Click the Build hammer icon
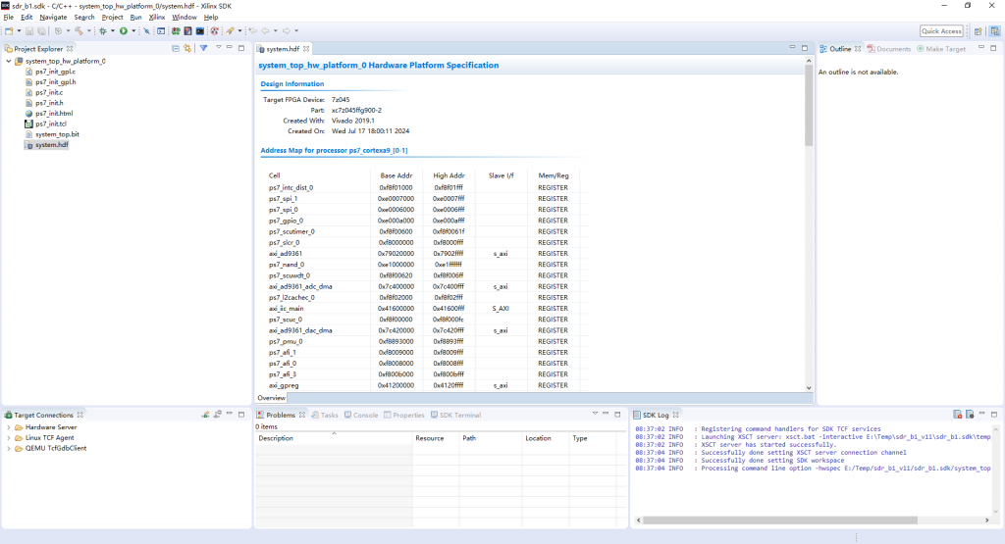Screen dimensions: 1005x544 pyautogui.click(x=79, y=30)
